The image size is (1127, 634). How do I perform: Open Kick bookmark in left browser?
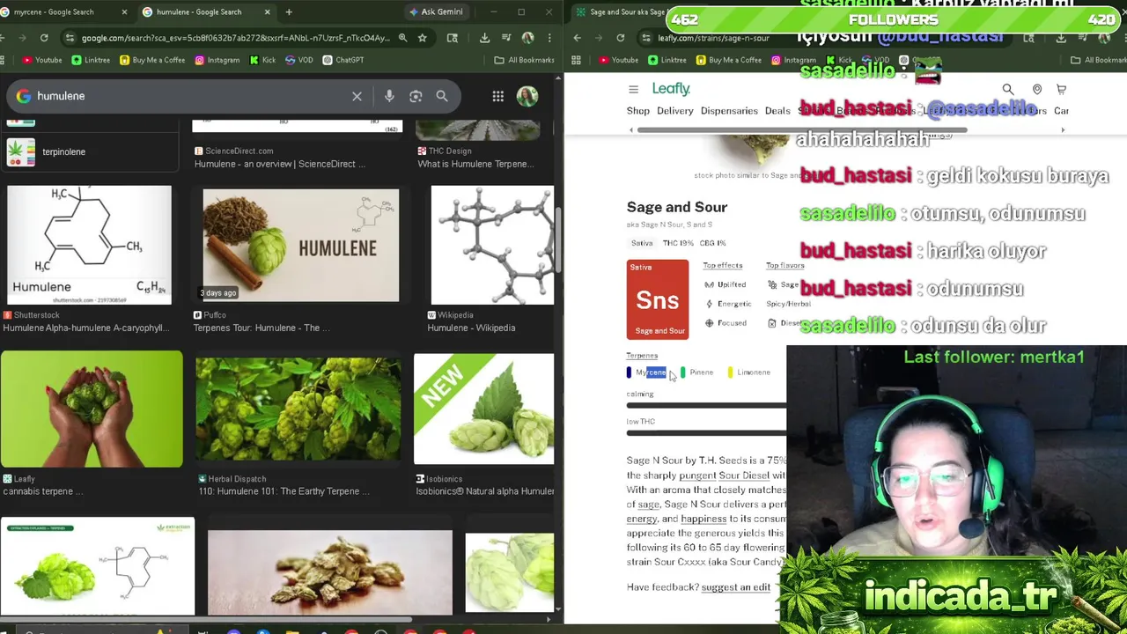[261, 60]
